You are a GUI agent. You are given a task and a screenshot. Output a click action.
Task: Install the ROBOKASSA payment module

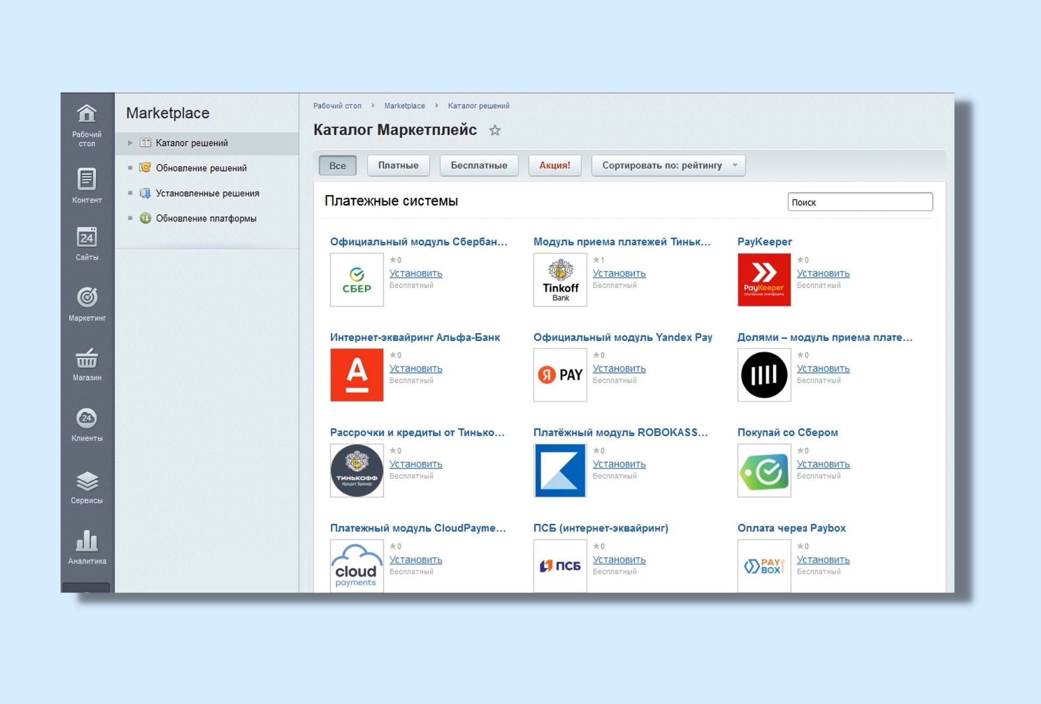pyautogui.click(x=619, y=464)
